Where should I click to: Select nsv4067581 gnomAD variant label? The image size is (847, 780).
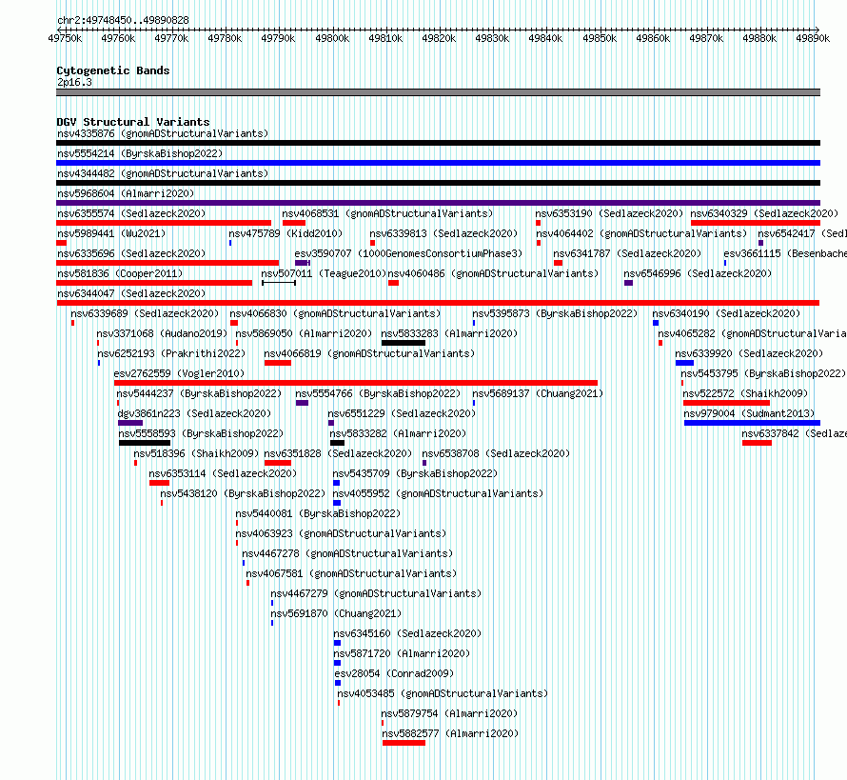coord(351,573)
